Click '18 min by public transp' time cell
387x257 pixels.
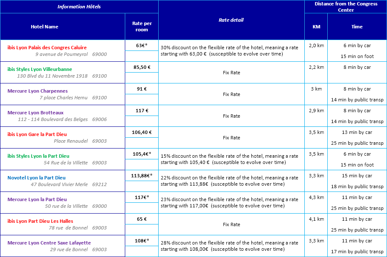point(357,186)
